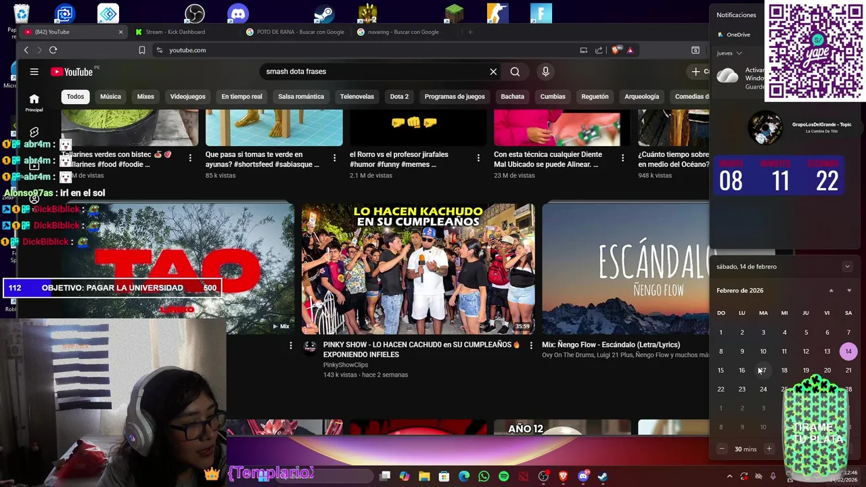Open the PINKY SHOW video title link
Screen dimensions: 866x487
(x=421, y=350)
